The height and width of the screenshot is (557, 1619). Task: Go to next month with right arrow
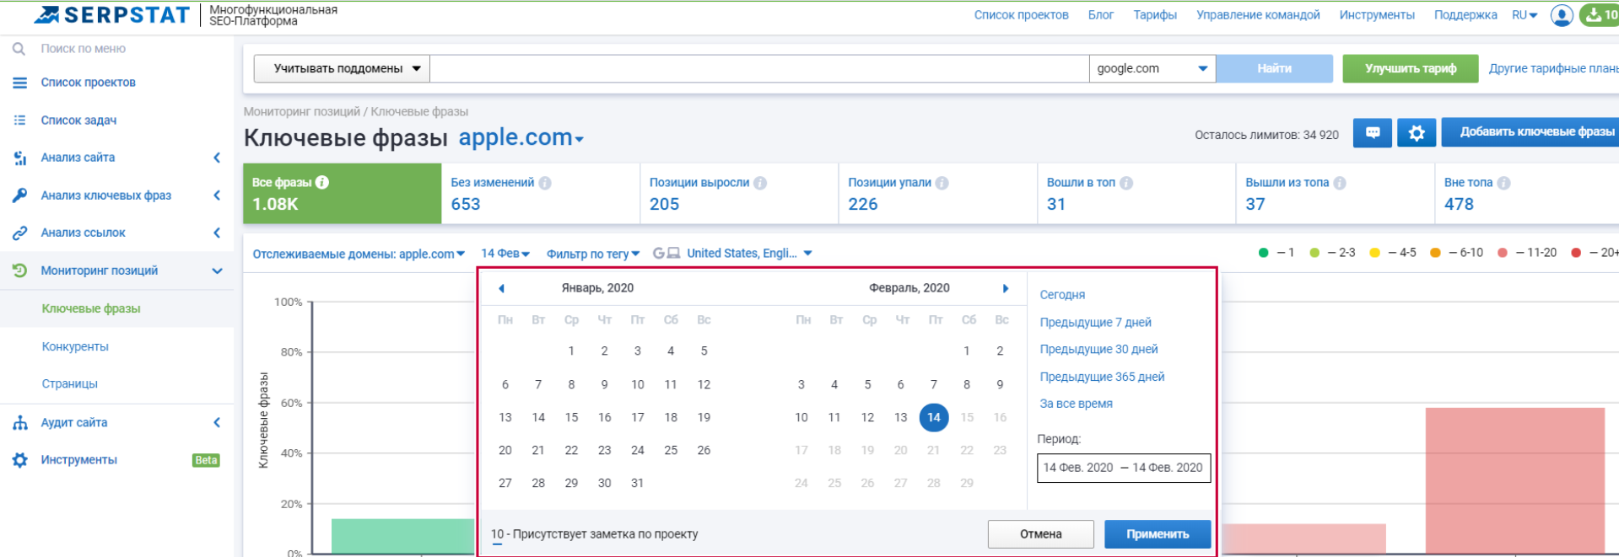click(1005, 288)
